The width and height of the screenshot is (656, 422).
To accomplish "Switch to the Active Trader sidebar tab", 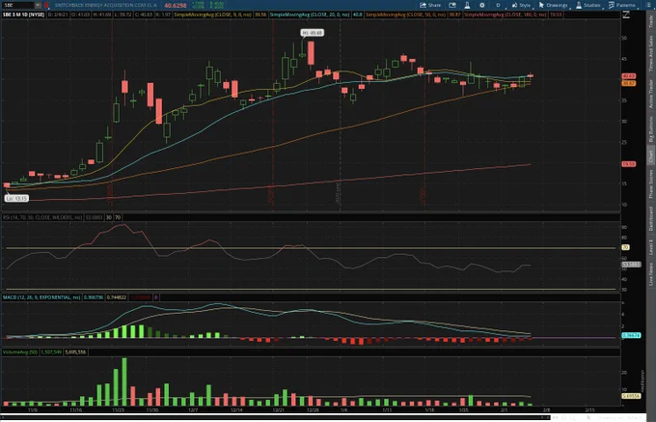I will tap(651, 94).
